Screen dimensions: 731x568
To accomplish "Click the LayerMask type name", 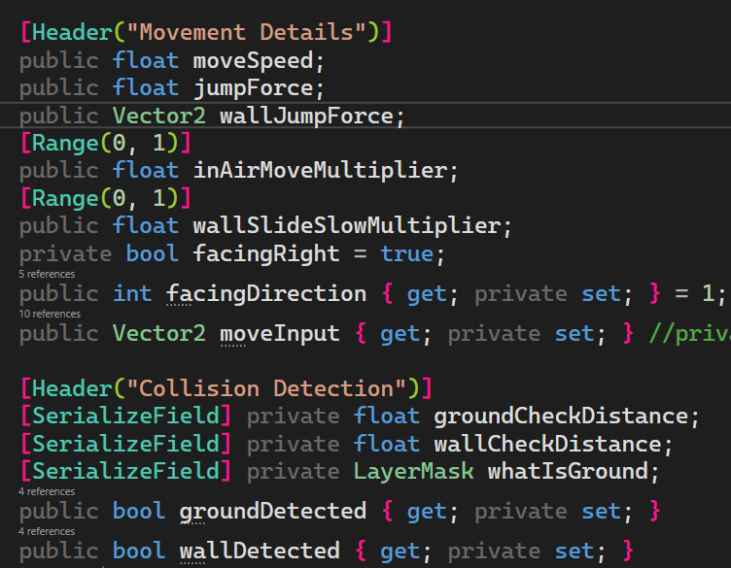I will pyautogui.click(x=413, y=471).
